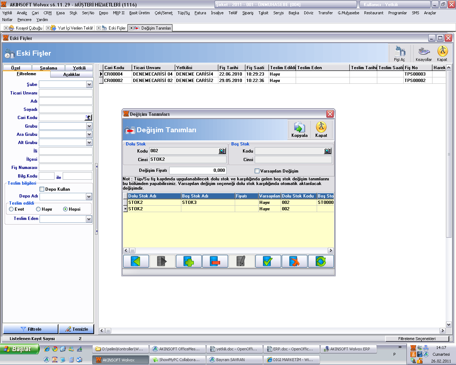The image size is (456, 365).
Task: Expand the Teslim Eden dropdown
Action: click(x=89, y=219)
